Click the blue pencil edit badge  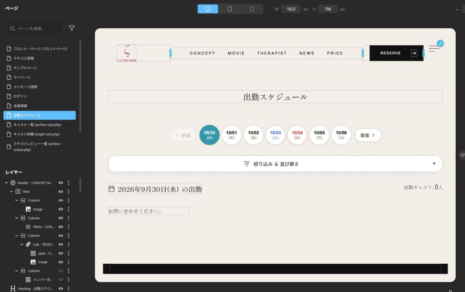pos(440,43)
